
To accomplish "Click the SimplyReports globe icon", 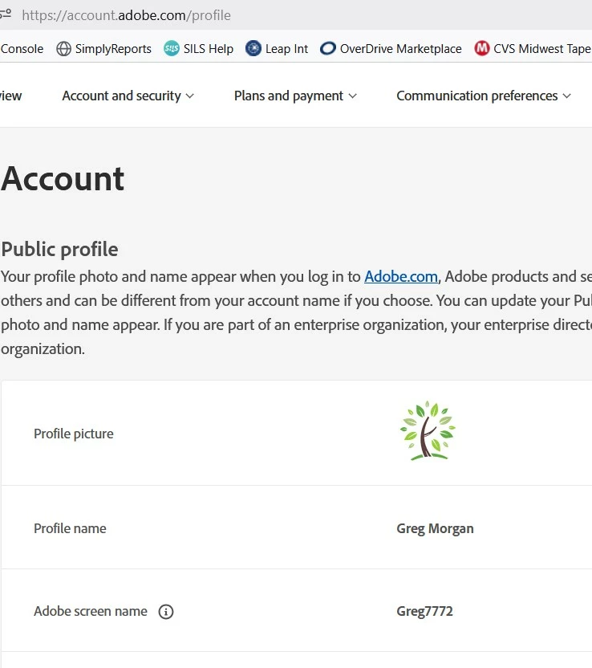I will click(64, 48).
